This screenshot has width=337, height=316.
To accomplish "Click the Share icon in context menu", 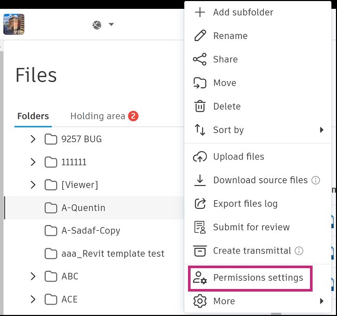I will pos(199,59).
